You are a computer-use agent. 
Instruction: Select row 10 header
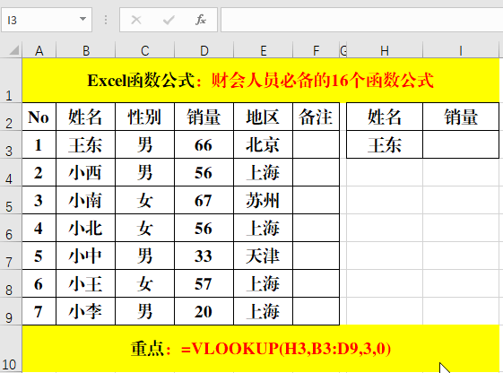(x=11, y=349)
